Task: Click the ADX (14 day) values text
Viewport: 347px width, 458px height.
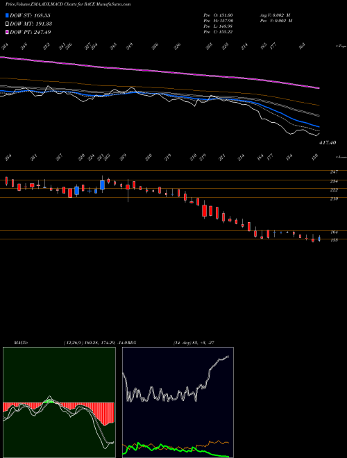Action: [194, 342]
